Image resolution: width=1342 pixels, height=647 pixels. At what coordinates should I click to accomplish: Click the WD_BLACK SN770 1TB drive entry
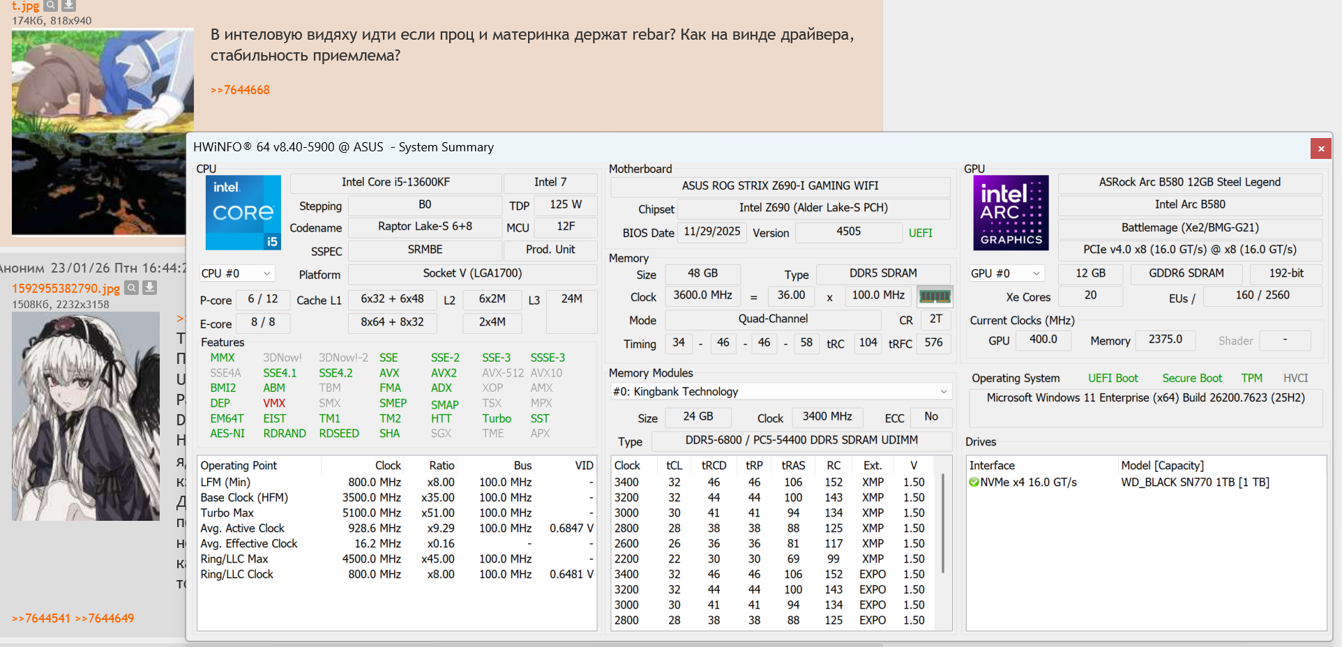(1195, 482)
